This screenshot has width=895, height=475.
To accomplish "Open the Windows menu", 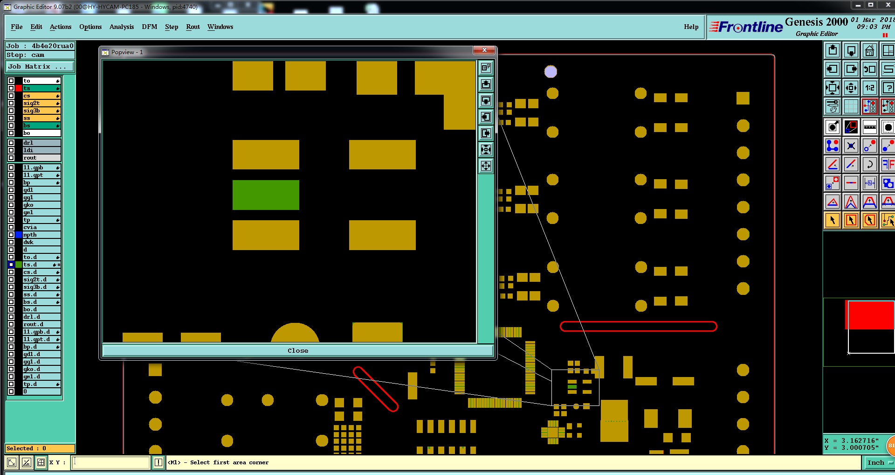I will pyautogui.click(x=220, y=27).
